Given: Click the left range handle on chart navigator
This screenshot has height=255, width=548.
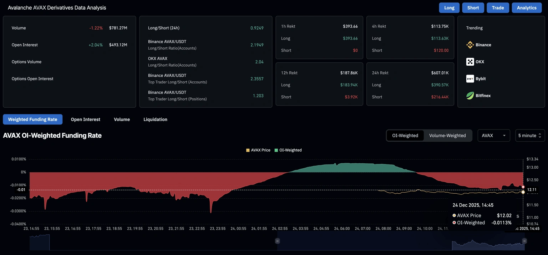Looking at the screenshot, I should click(x=277, y=241).
